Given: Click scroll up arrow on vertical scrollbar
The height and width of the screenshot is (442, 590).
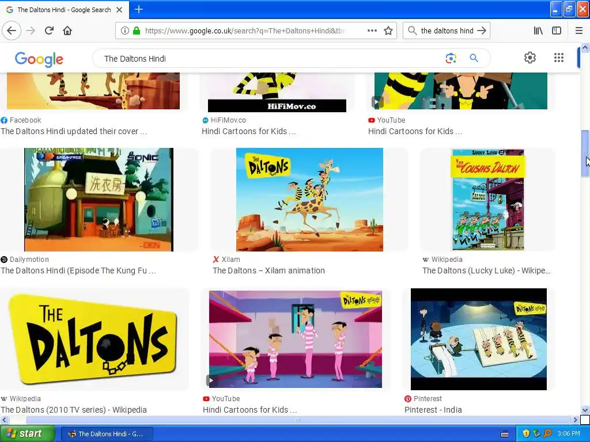Looking at the screenshot, I should click(x=585, y=47).
